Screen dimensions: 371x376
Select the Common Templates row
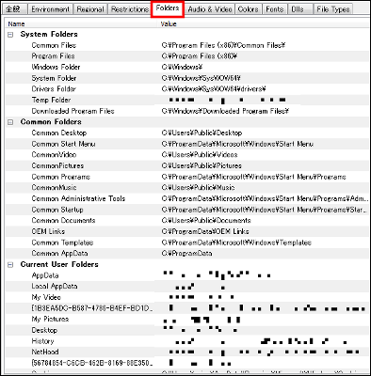pyautogui.click(x=187, y=243)
